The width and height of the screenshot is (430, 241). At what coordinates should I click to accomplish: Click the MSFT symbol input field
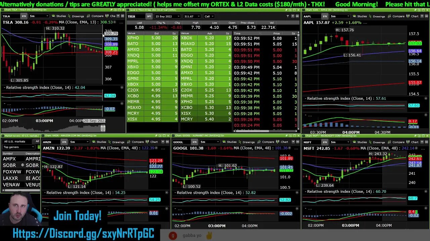coord(311,142)
